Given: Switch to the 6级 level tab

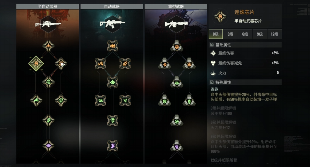Looking at the screenshot, I should [x=245, y=34].
